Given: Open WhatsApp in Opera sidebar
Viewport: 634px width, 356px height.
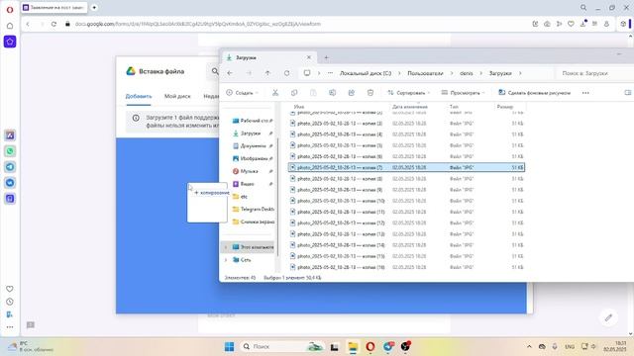Looking at the screenshot, I should 10,151.
